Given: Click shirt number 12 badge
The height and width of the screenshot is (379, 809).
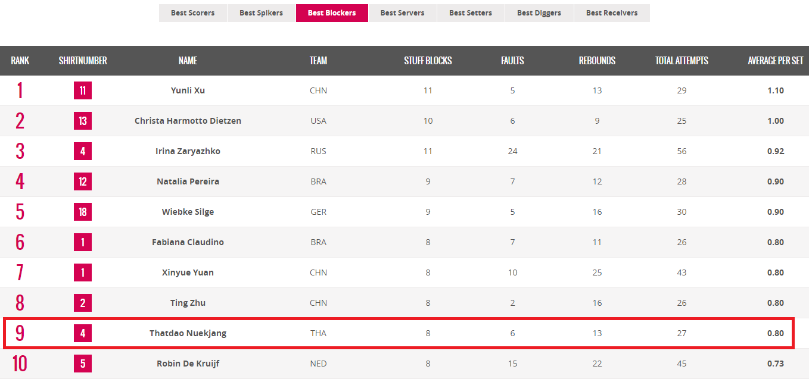Looking at the screenshot, I should (83, 181).
